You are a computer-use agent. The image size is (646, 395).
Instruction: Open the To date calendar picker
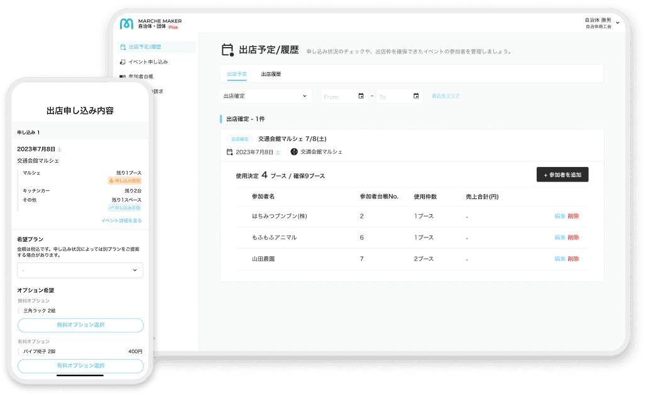pyautogui.click(x=416, y=96)
